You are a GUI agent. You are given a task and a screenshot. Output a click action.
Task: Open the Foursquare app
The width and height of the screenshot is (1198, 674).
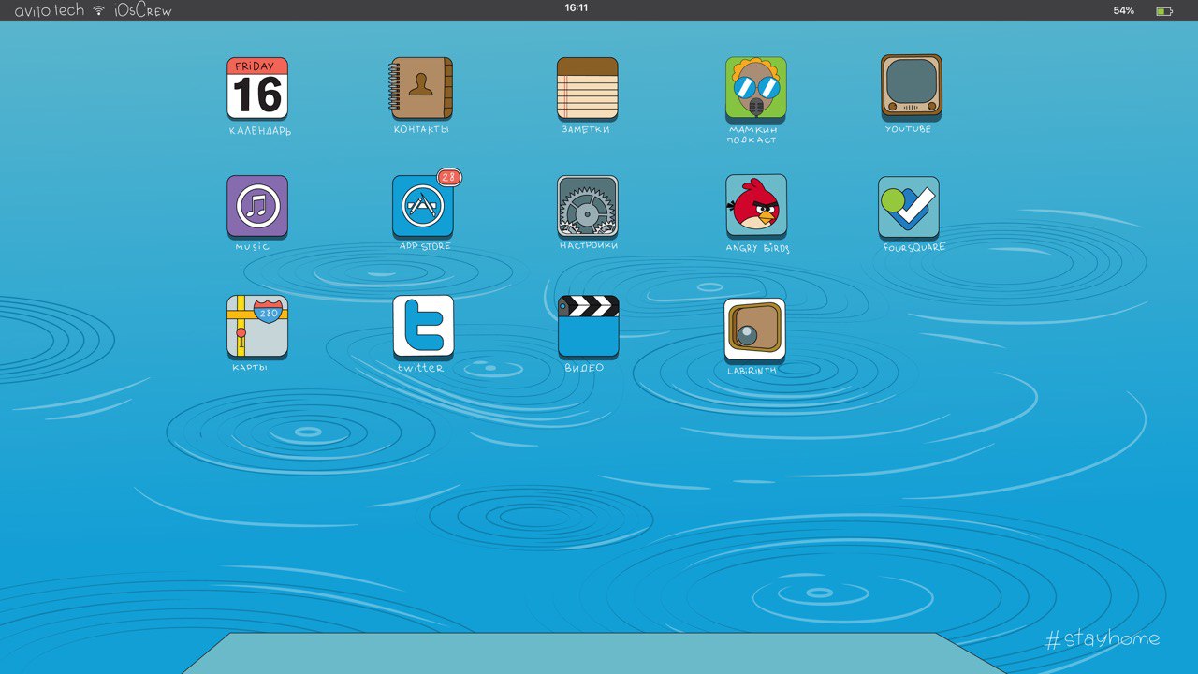point(909,208)
